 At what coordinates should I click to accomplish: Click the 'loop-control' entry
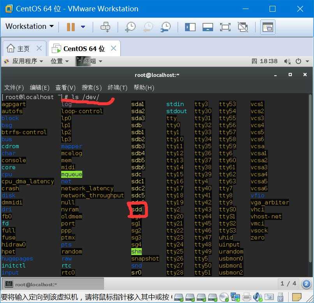(82, 111)
